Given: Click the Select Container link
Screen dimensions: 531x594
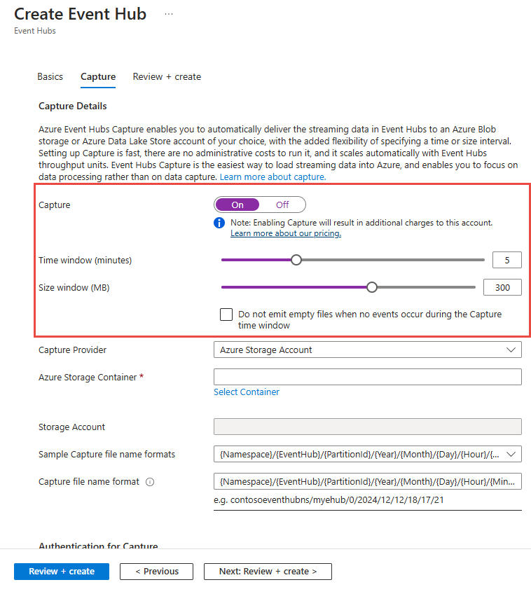Looking at the screenshot, I should pyautogui.click(x=246, y=392).
